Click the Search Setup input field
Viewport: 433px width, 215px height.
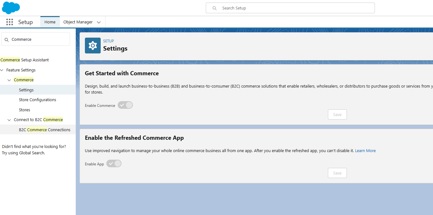(x=294, y=8)
